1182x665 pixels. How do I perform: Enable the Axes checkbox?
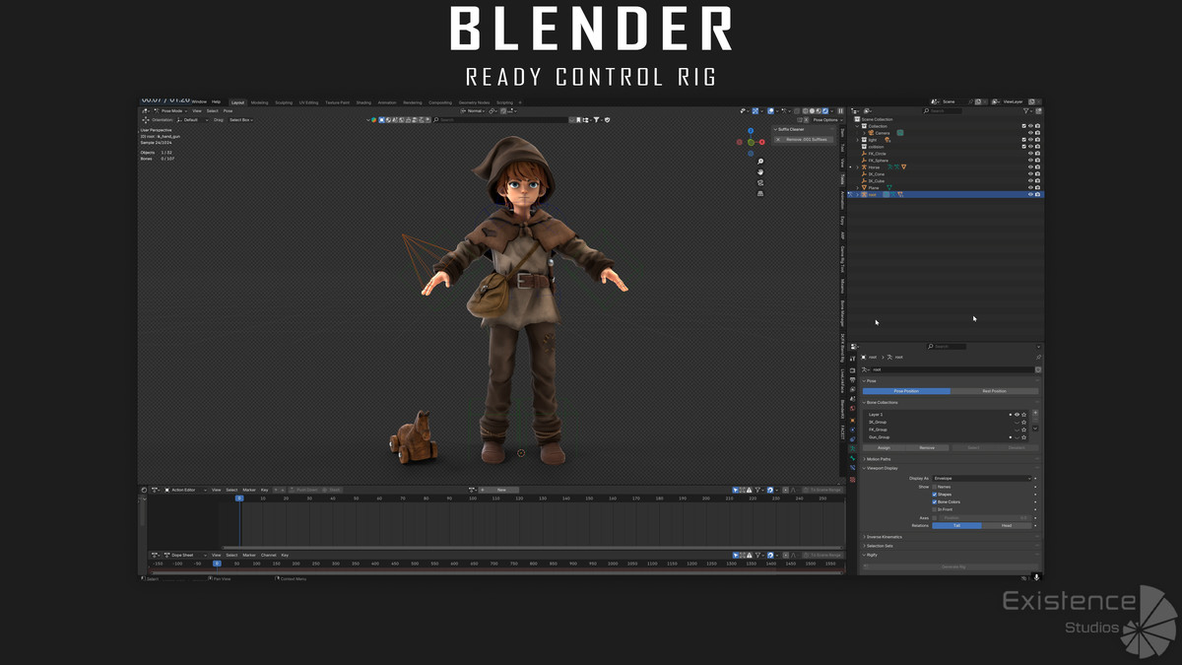click(935, 518)
